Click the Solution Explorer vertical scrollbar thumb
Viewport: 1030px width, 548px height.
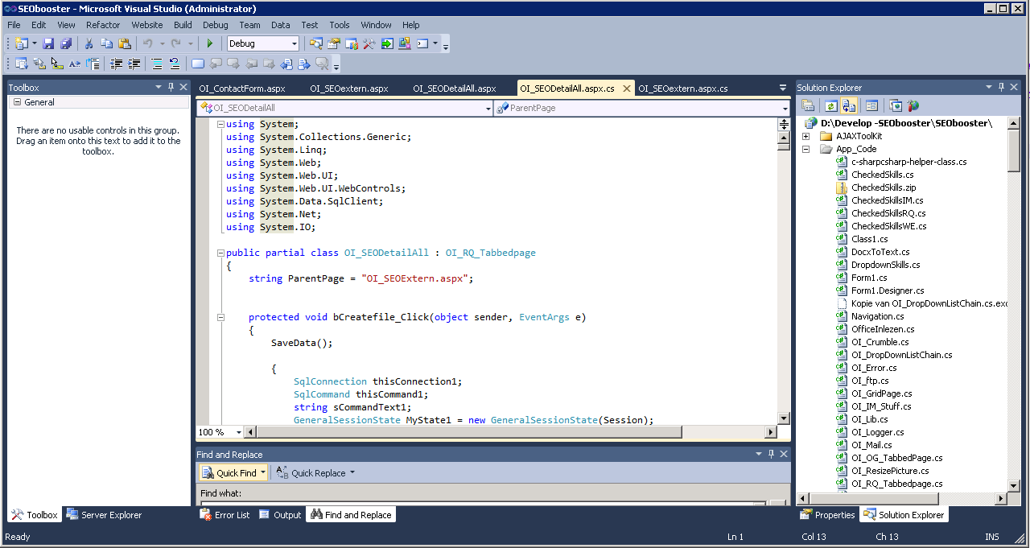[x=1014, y=150]
